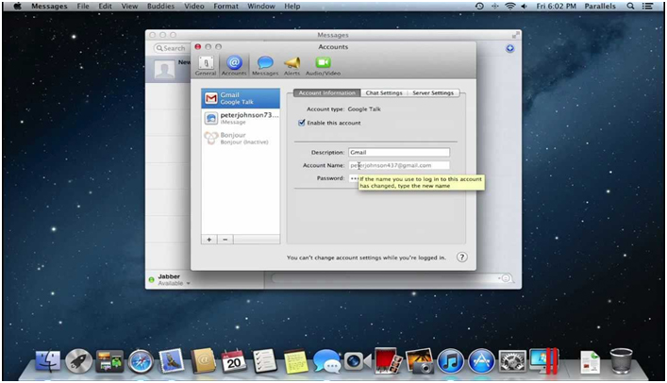The image size is (667, 383).
Task: Open the document stack in the Dock
Action: coord(590,362)
